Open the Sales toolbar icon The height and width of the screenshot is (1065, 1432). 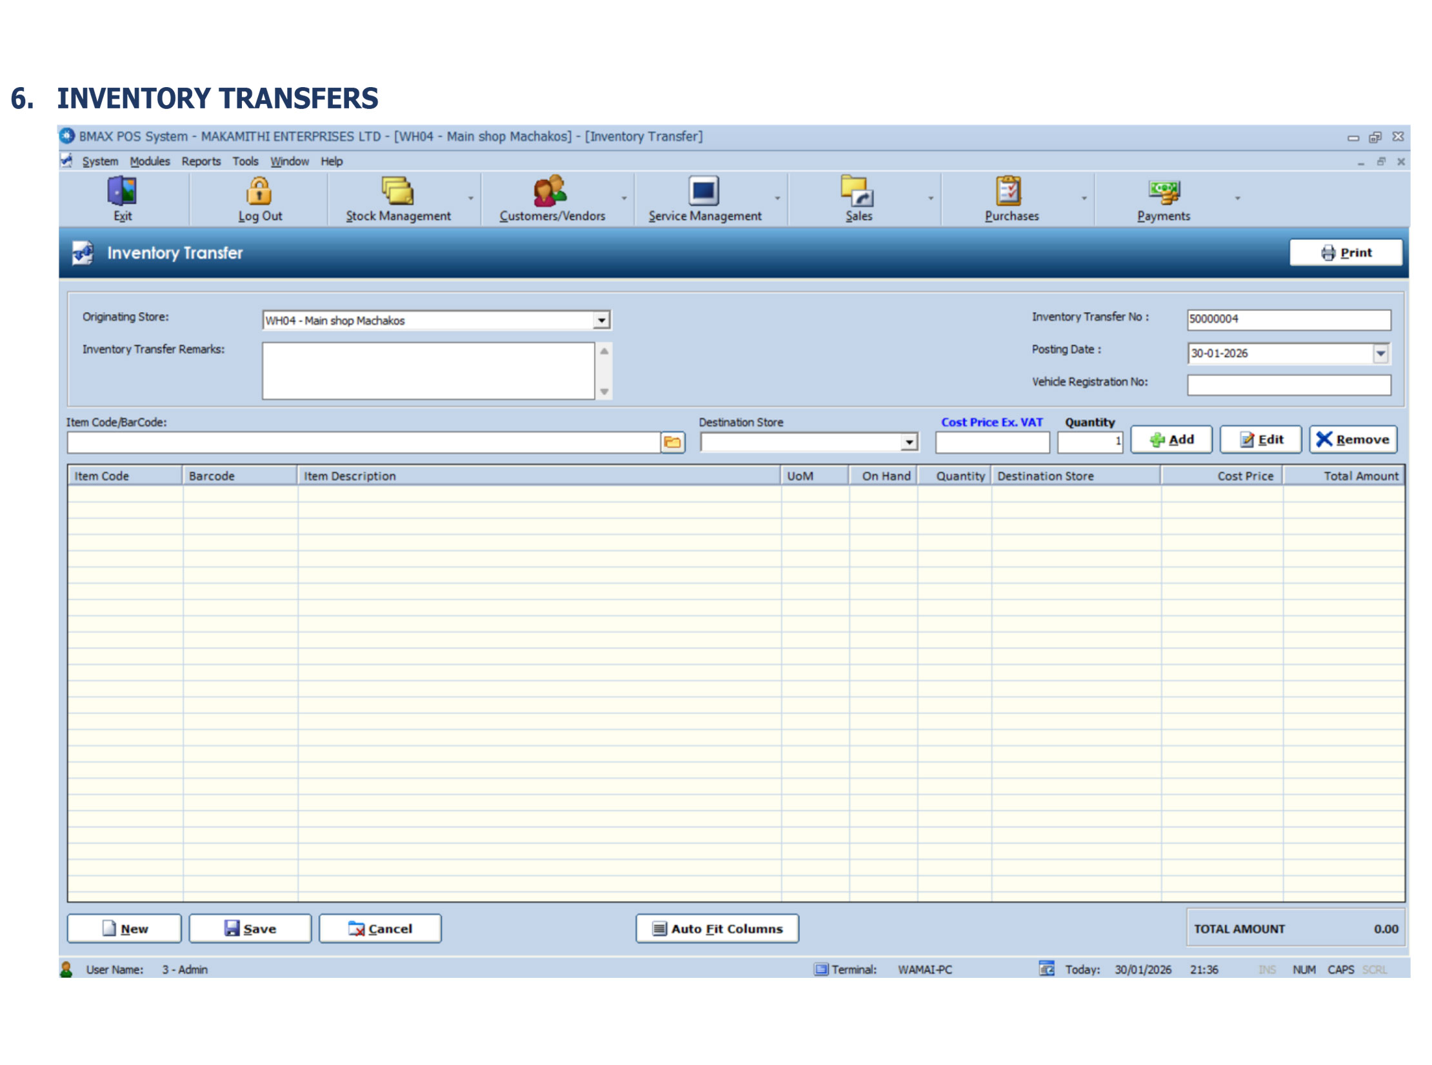point(857,192)
